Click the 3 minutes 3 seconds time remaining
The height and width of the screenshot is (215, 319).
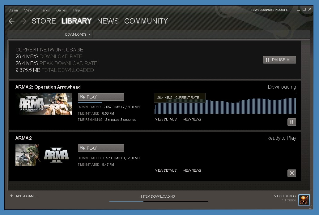[121, 120]
